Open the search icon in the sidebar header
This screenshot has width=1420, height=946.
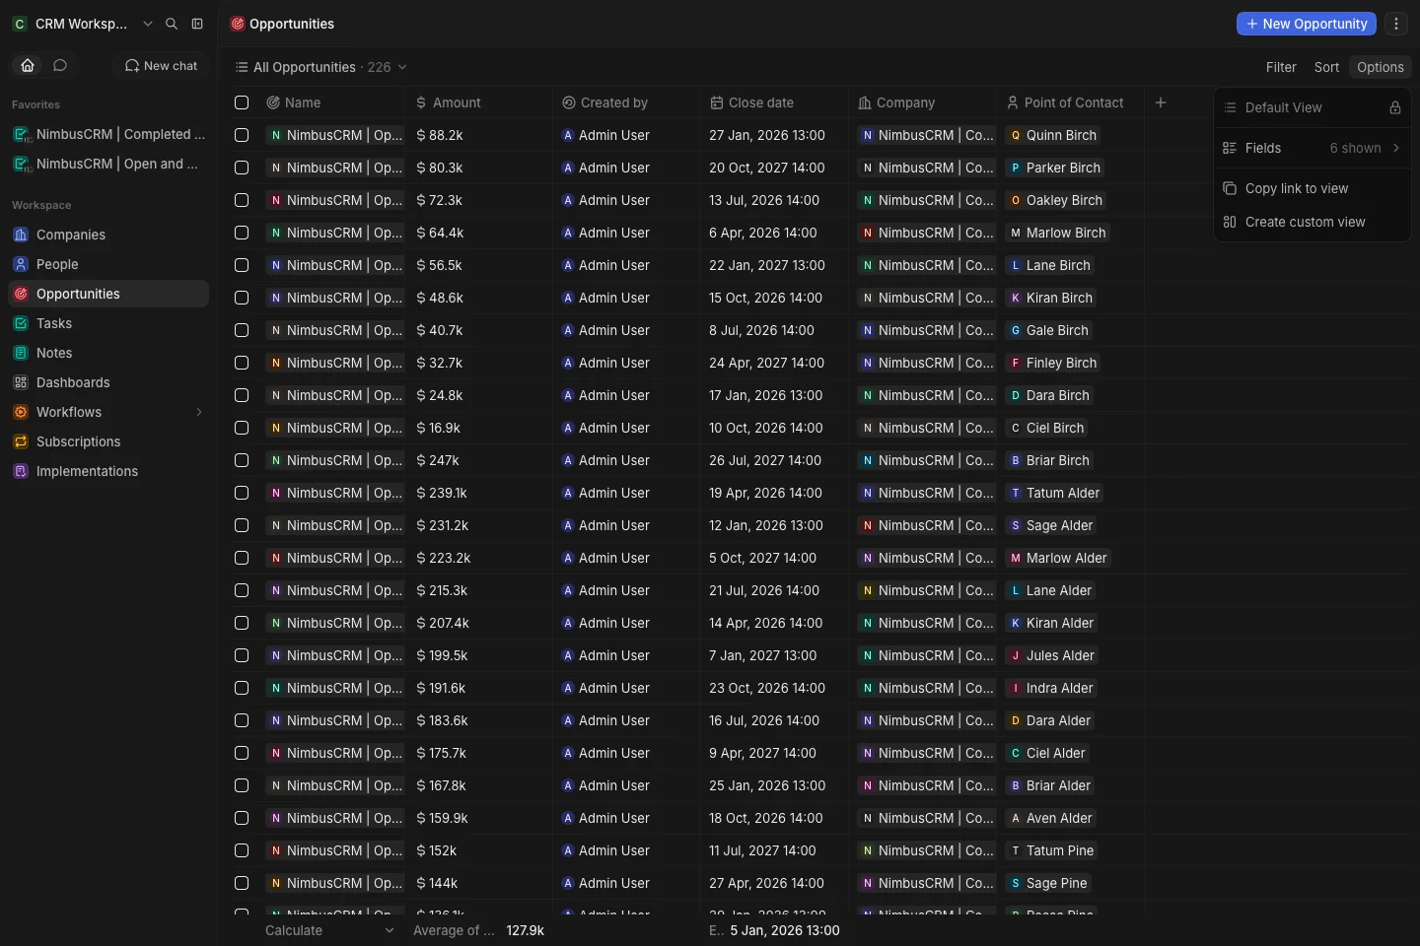(172, 24)
